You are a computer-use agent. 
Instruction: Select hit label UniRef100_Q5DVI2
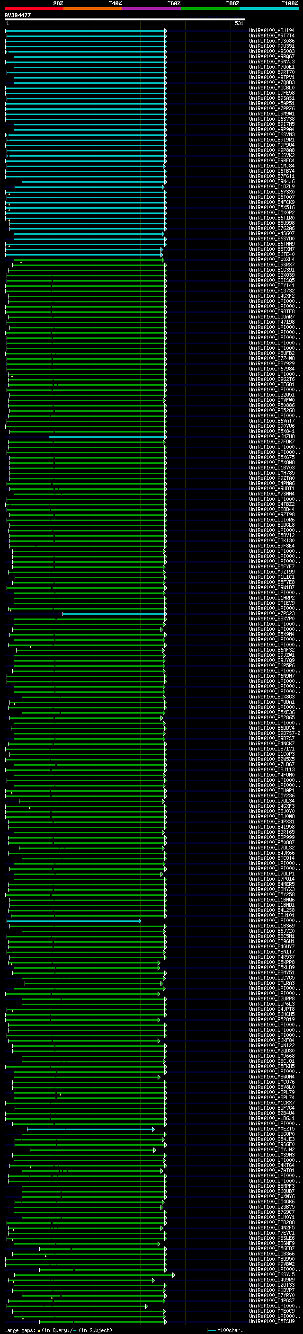(272, 536)
